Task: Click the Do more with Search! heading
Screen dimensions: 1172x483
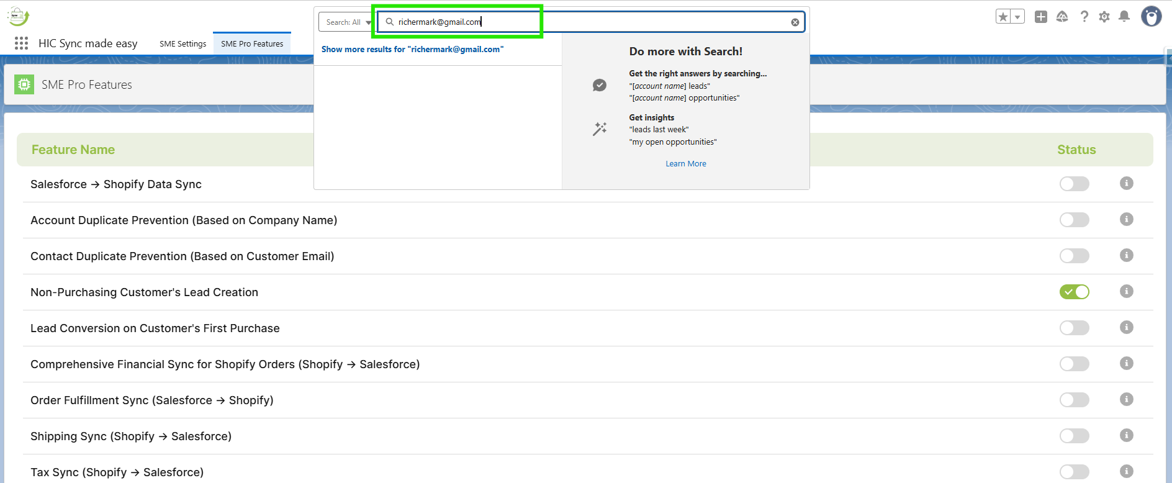Action: [686, 52]
